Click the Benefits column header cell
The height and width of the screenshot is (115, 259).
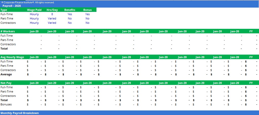(70, 10)
